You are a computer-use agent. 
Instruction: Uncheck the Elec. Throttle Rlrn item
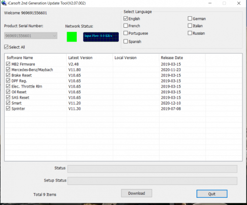(8, 86)
